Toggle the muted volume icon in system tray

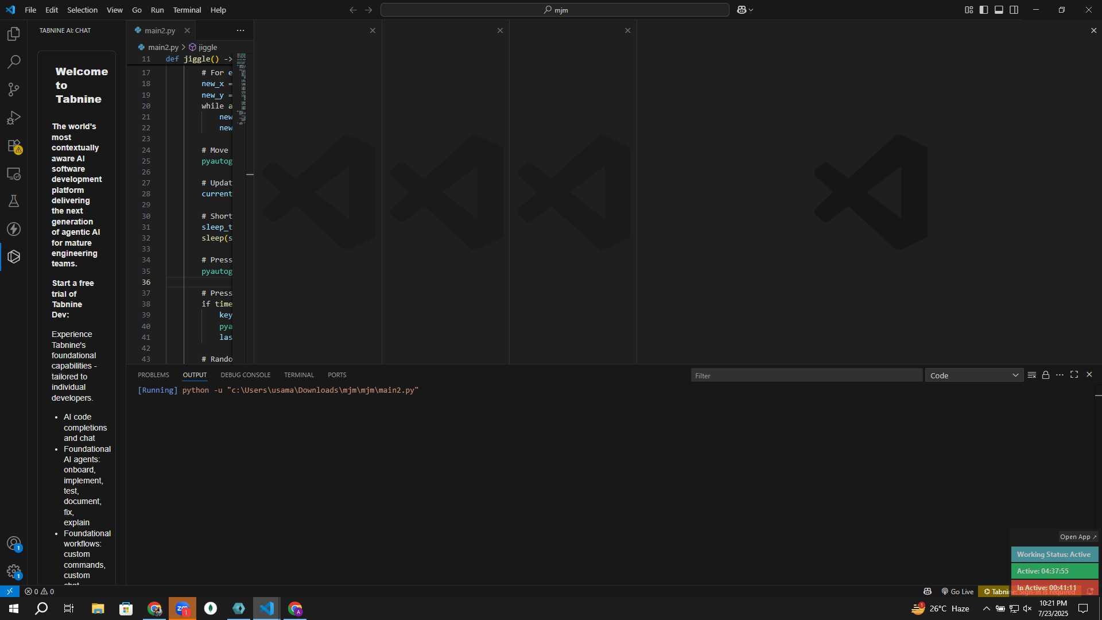pos(1027,609)
